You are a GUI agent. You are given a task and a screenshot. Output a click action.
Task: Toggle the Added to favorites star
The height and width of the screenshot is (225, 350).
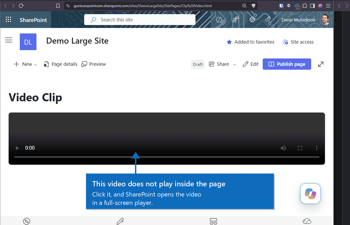click(229, 42)
